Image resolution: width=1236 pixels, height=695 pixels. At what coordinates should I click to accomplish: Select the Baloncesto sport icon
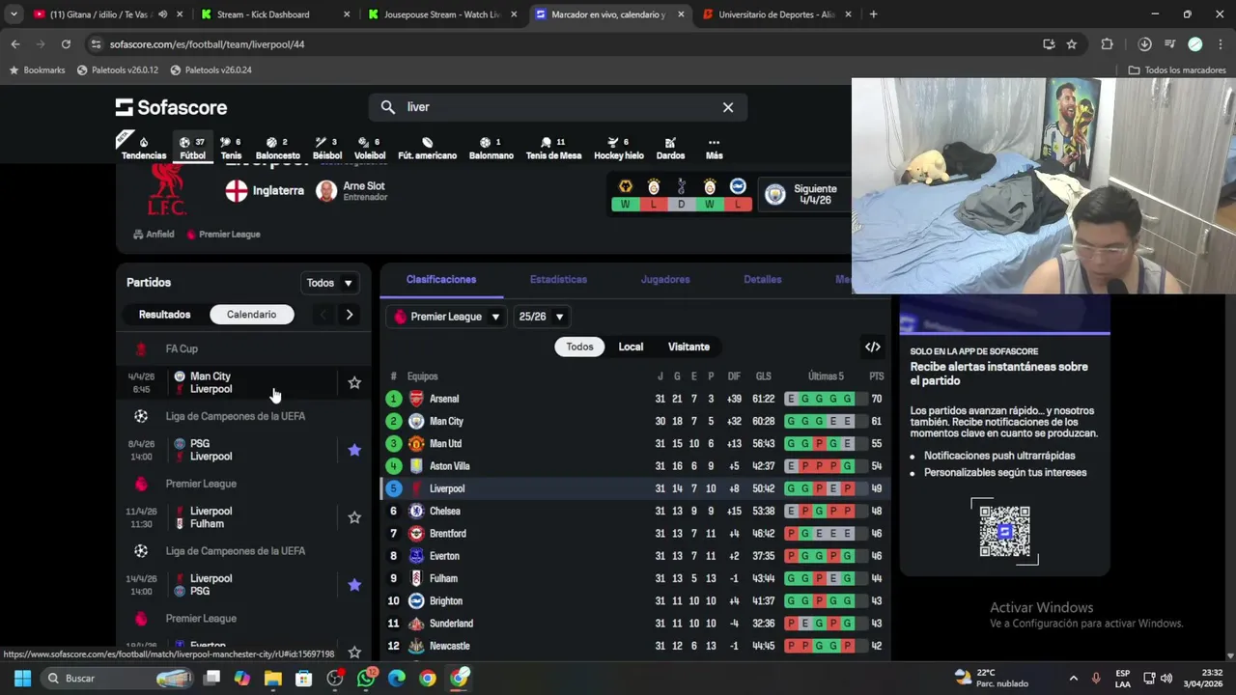(277, 149)
